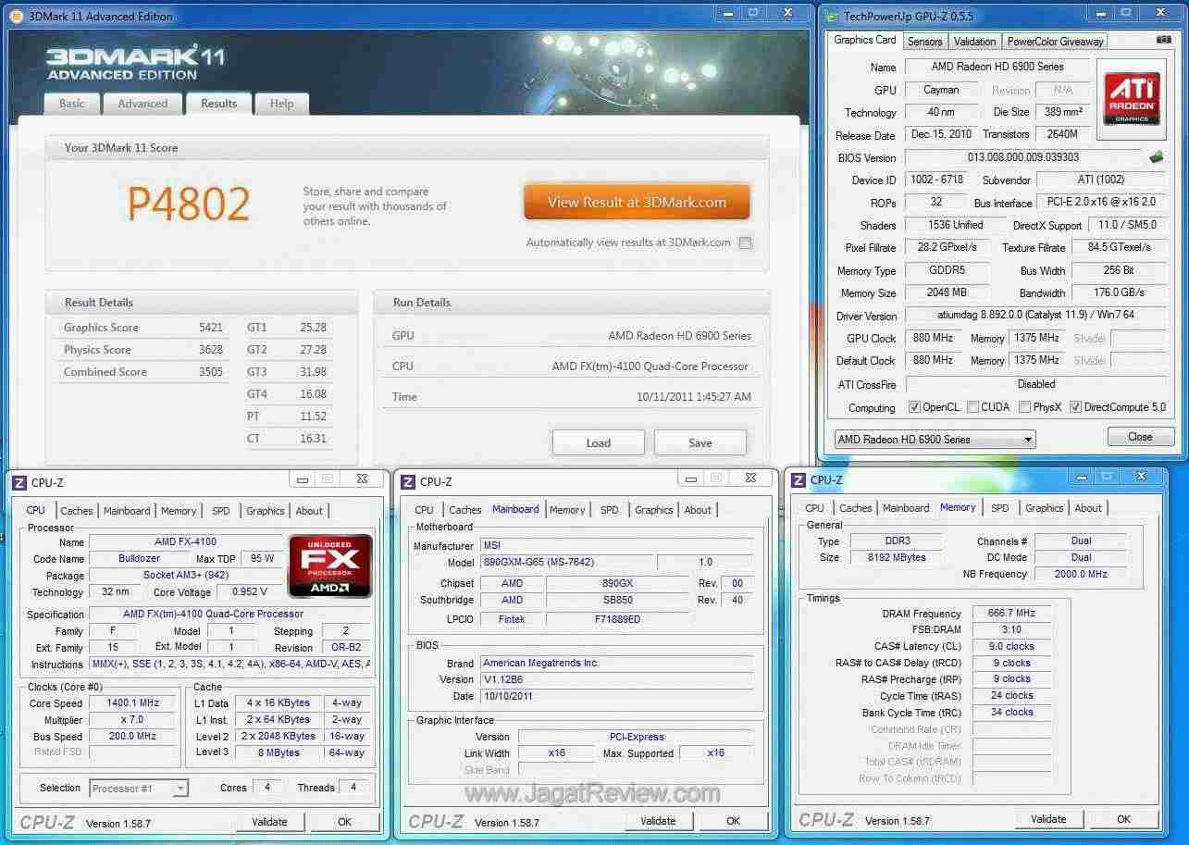Viewport: 1189px width, 845px height.
Task: Open the Help tab in 3DMark 11
Action: [x=282, y=104]
